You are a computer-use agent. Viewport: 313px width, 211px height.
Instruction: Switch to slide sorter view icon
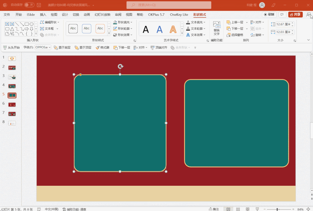coord(238,209)
